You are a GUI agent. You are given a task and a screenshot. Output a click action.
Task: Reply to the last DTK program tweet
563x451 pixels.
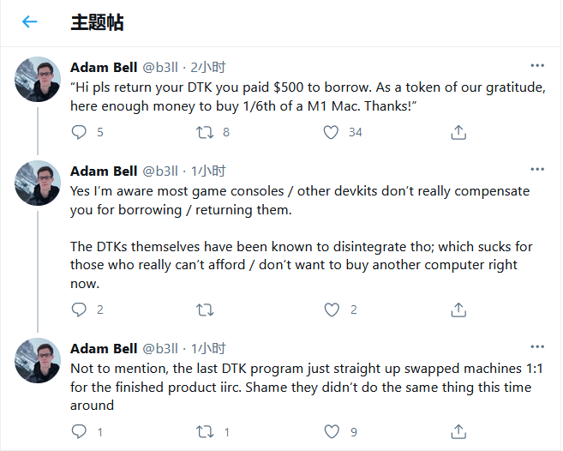coord(79,432)
